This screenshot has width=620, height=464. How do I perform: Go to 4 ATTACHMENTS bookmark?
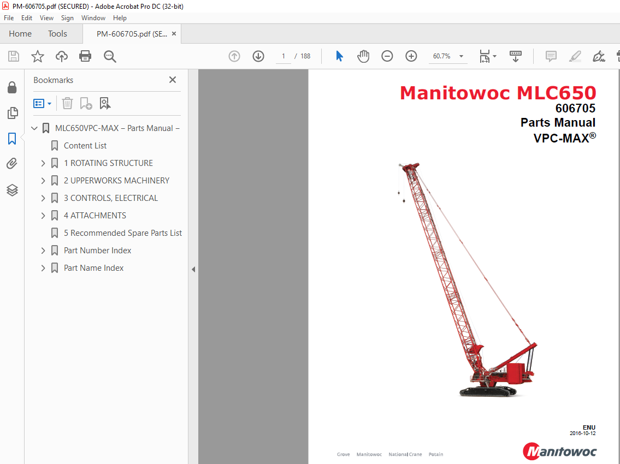click(x=95, y=216)
